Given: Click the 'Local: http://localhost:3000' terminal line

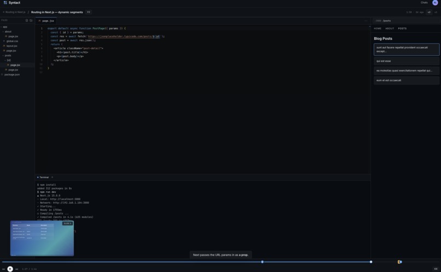Looking at the screenshot, I should click(59, 199).
